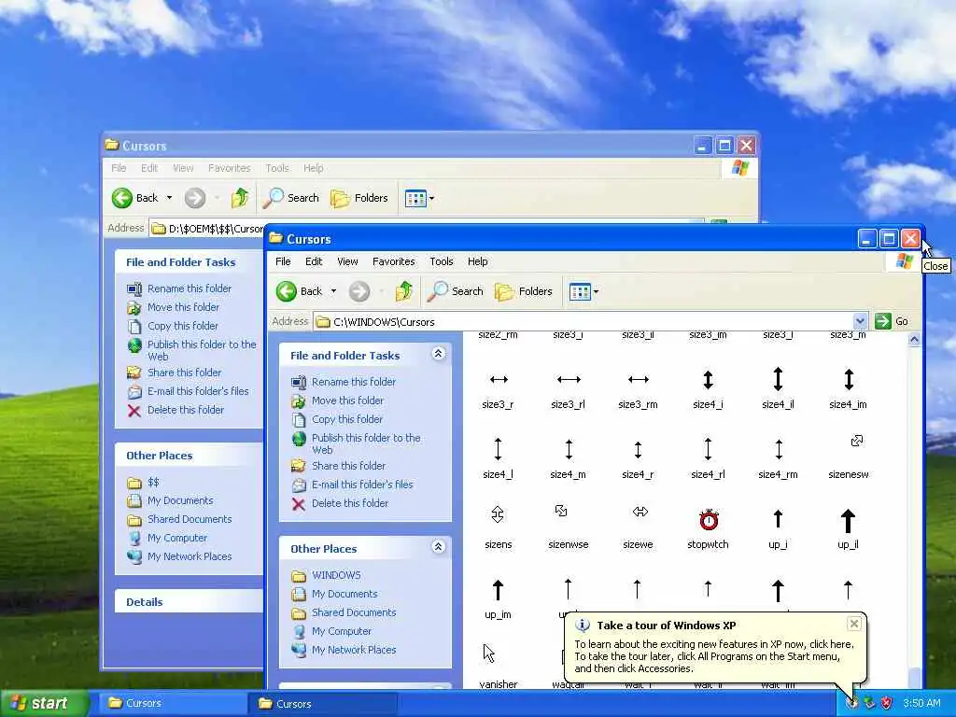Open the Help menu in the front Cursors window

[477, 261]
